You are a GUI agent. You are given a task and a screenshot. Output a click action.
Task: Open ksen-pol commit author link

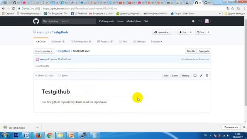point(44,59)
